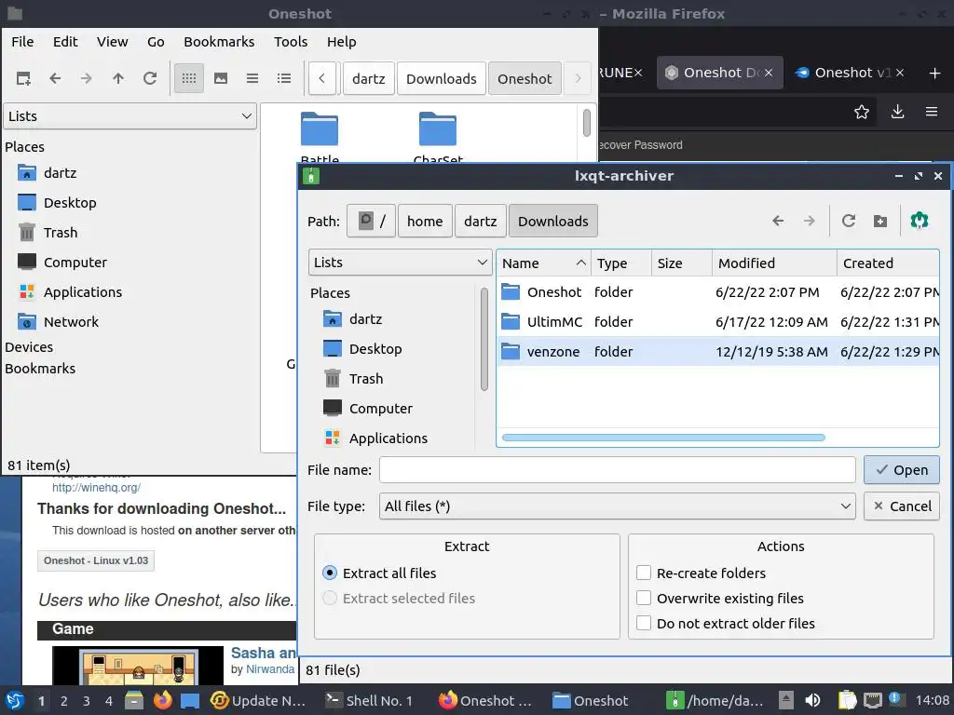Open Edit menu in file manager
The width and height of the screenshot is (954, 715).
tap(65, 41)
